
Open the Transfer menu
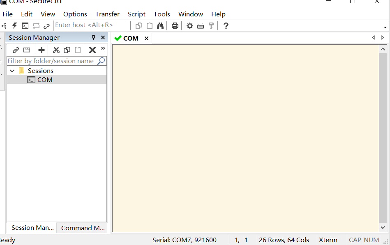click(x=107, y=14)
